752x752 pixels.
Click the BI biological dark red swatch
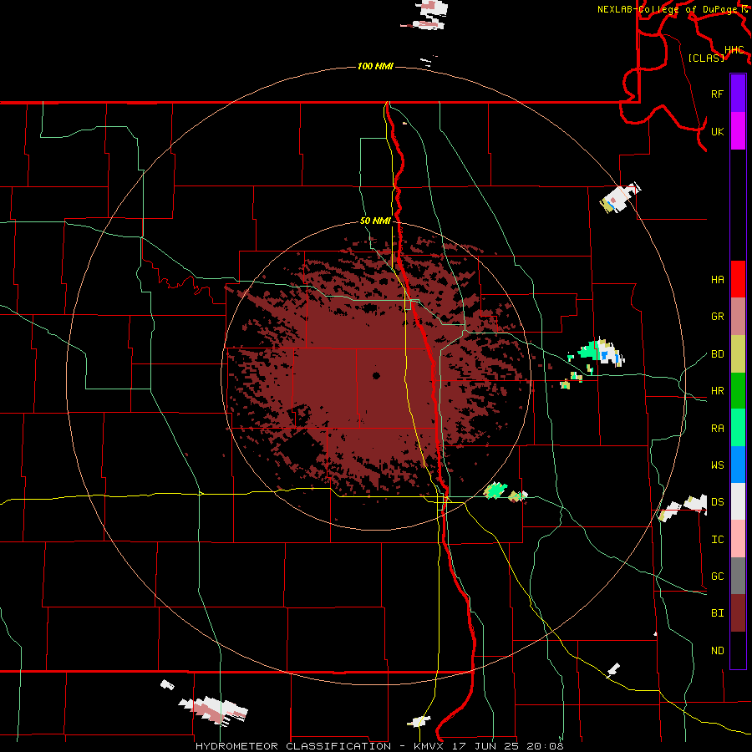tap(738, 613)
